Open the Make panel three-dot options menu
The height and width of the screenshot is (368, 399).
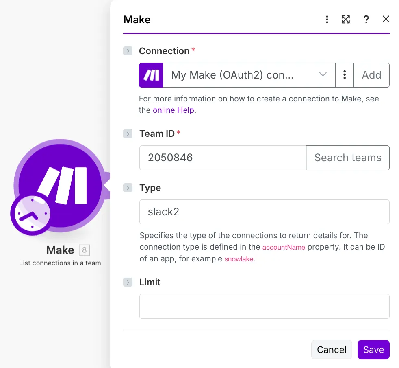[327, 20]
